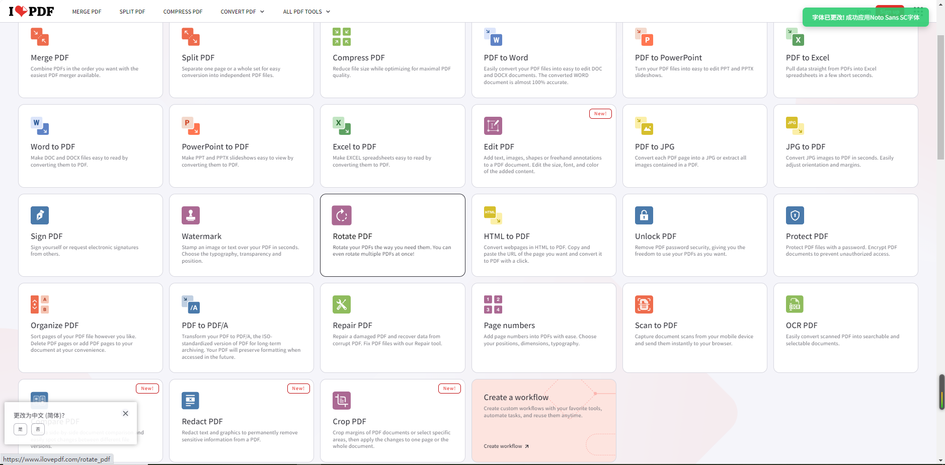This screenshot has width=945, height=465.
Task: Expand the ALL PDF TOOLS dropdown
Action: point(306,12)
